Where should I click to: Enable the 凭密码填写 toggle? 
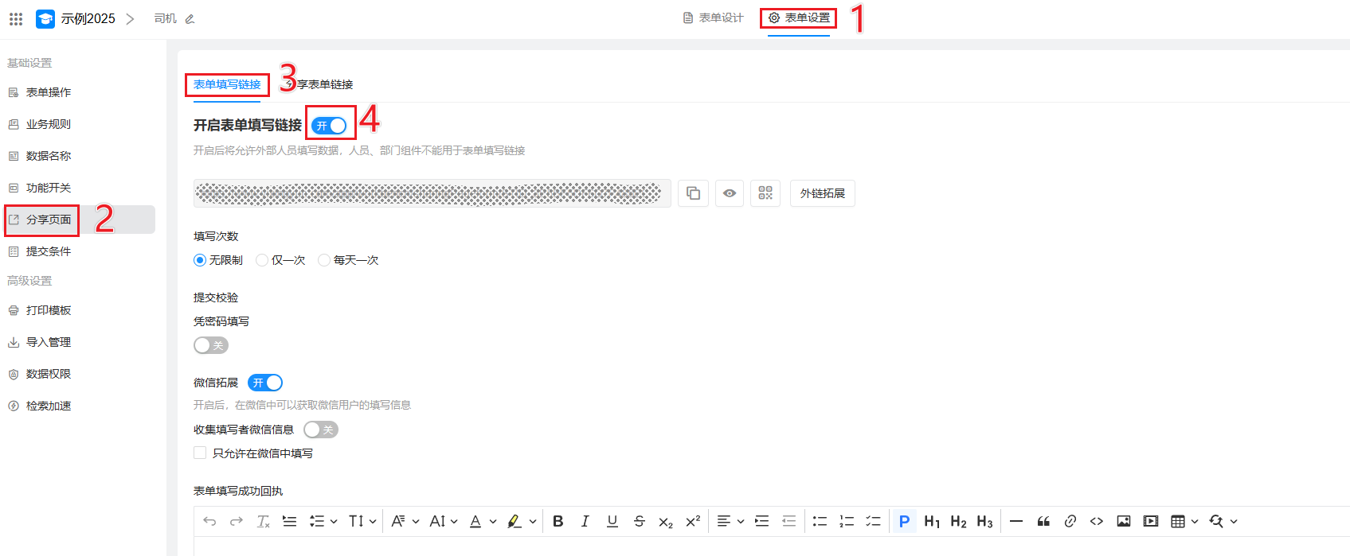[210, 345]
